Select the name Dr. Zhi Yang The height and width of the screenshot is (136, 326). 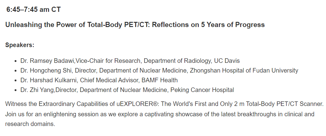coord(37,90)
